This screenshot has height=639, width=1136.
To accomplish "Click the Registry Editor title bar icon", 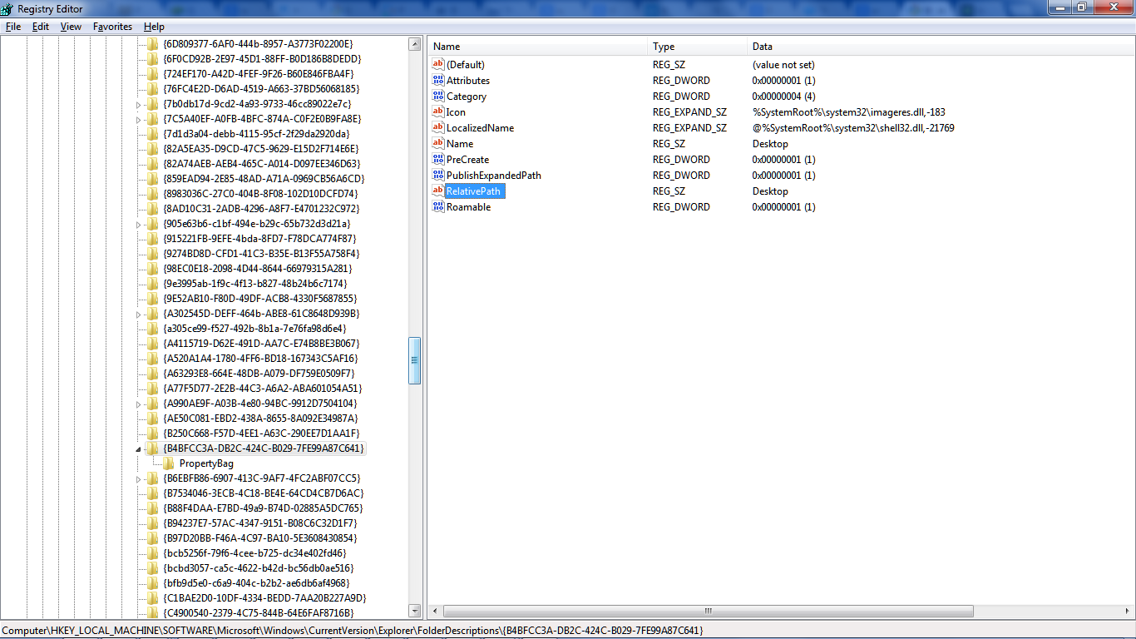I will (x=8, y=7).
